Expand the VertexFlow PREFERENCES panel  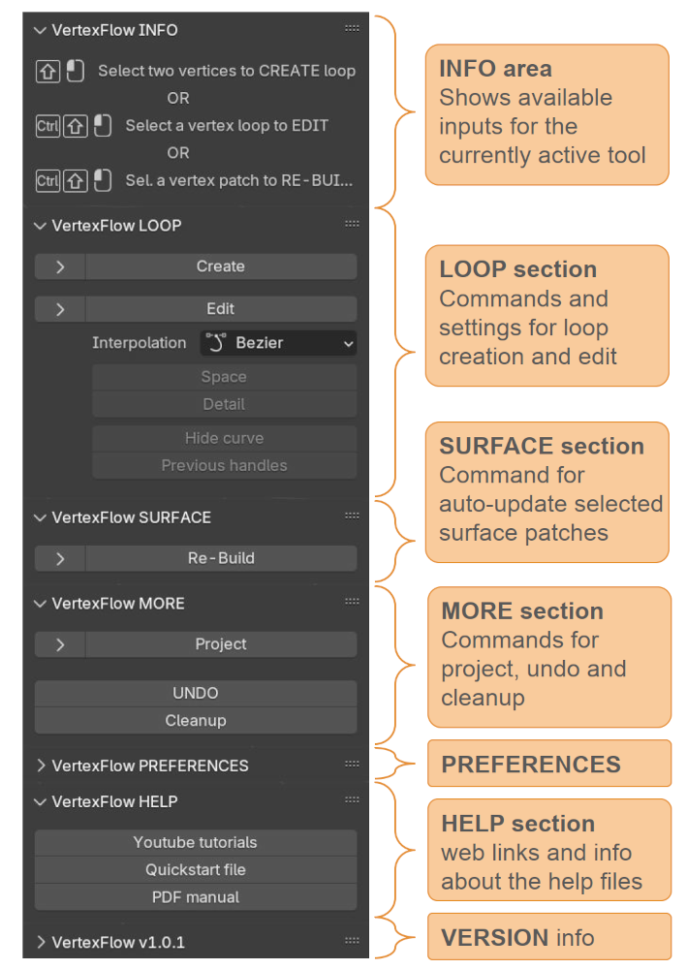click(x=141, y=766)
